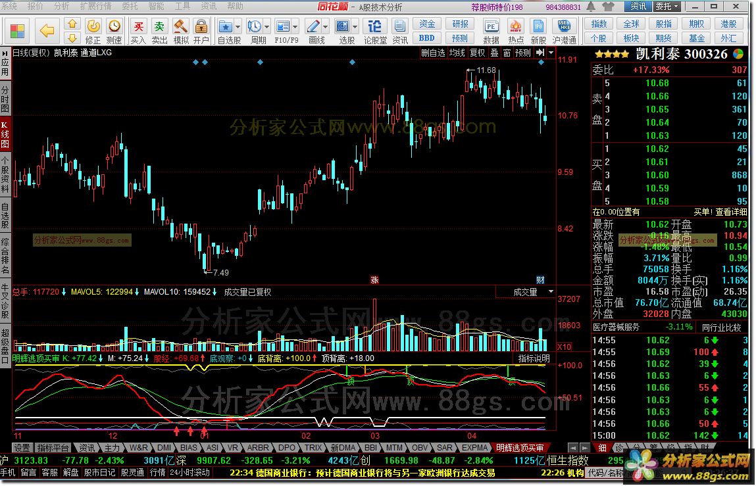Screen dimensions: 756x486
Task: Open the 扩展行情 menu
Action: click(x=95, y=7)
